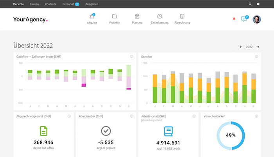The width and height of the screenshot is (274, 157).
Task: Go to next year with right arrow
Action: 258,47
